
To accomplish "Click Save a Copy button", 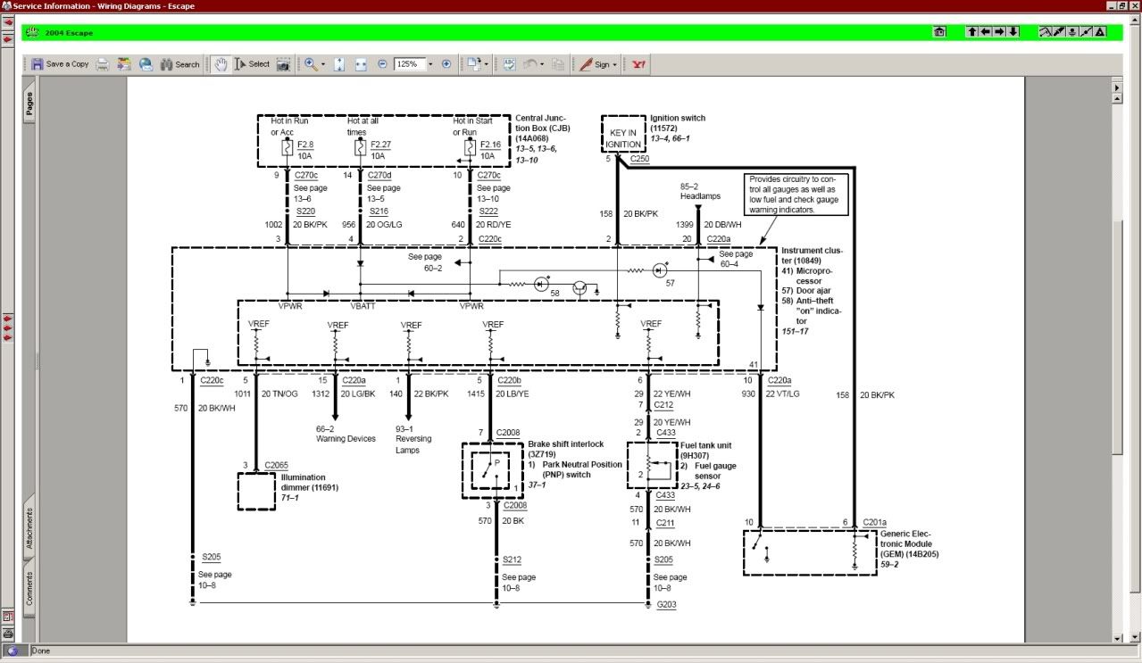I will tap(61, 64).
